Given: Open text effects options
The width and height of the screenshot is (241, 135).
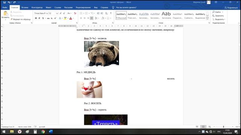Looking at the screenshot, I should pos(60,18).
